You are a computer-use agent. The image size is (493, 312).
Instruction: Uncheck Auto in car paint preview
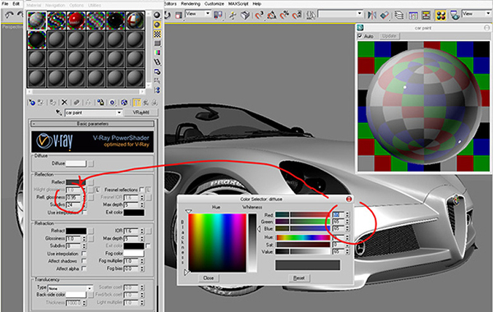tap(360, 36)
